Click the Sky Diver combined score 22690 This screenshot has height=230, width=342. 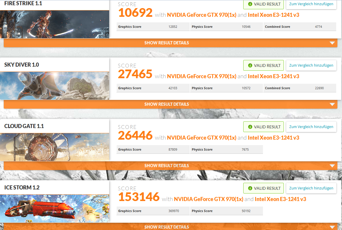click(x=319, y=88)
